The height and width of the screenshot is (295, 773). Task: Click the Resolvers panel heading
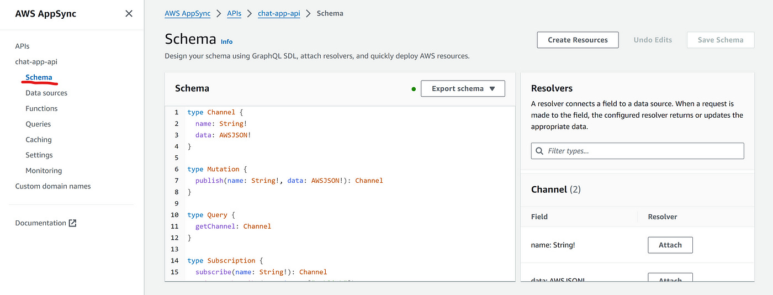pyautogui.click(x=552, y=88)
